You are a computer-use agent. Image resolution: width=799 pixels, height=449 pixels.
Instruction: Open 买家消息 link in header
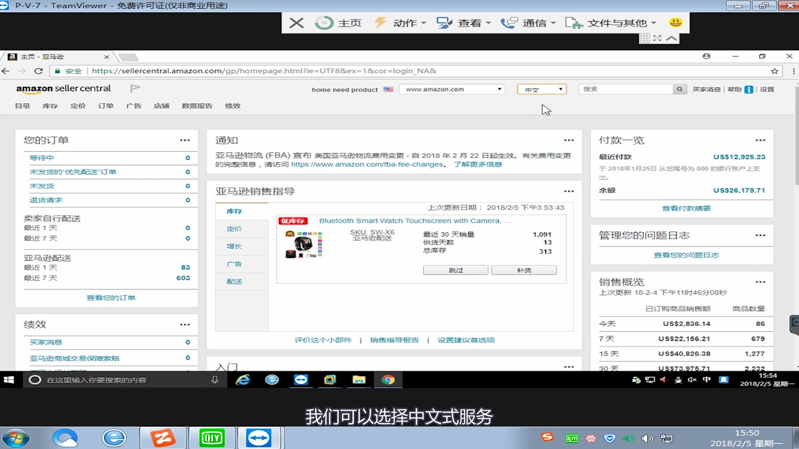(x=706, y=89)
